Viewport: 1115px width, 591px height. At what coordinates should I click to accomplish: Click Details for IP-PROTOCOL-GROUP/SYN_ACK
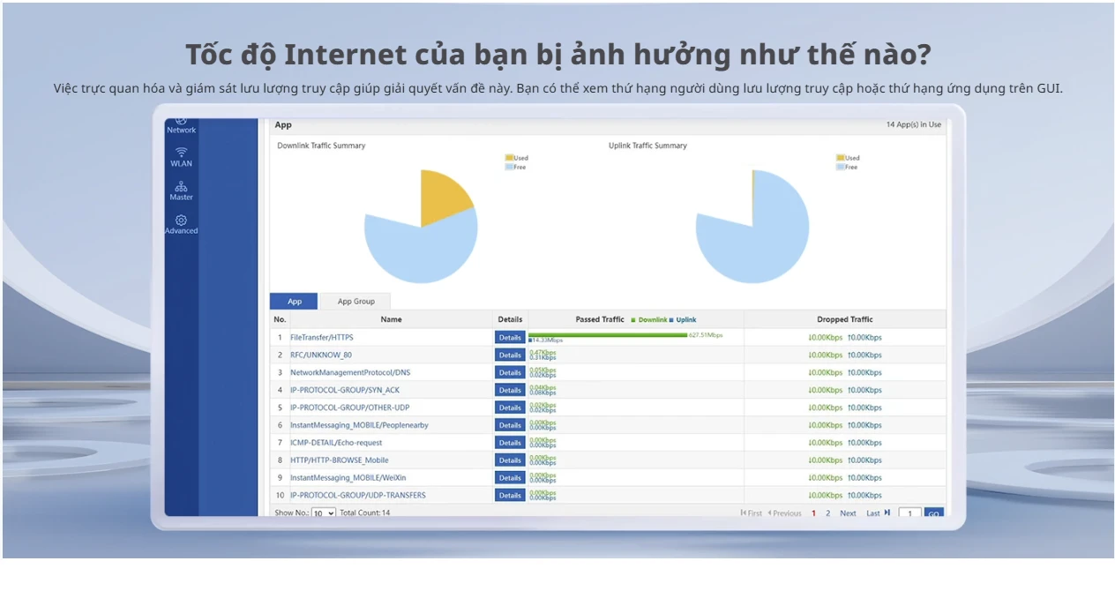point(510,390)
